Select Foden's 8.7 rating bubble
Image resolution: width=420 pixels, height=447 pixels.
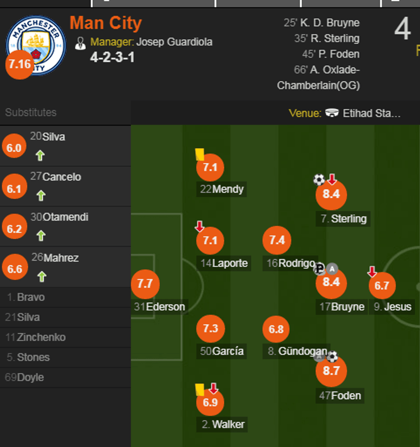(331, 371)
